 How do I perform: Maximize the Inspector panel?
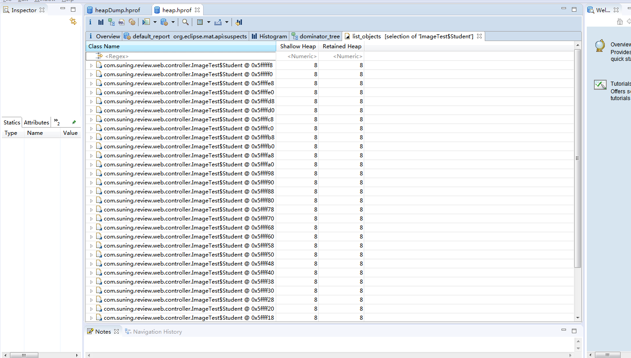73,9
